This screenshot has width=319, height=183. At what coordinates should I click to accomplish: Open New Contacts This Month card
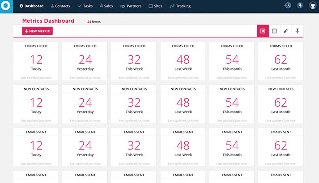(x=232, y=104)
